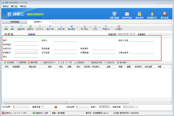Click the blue 待签回 link

[32, 34]
